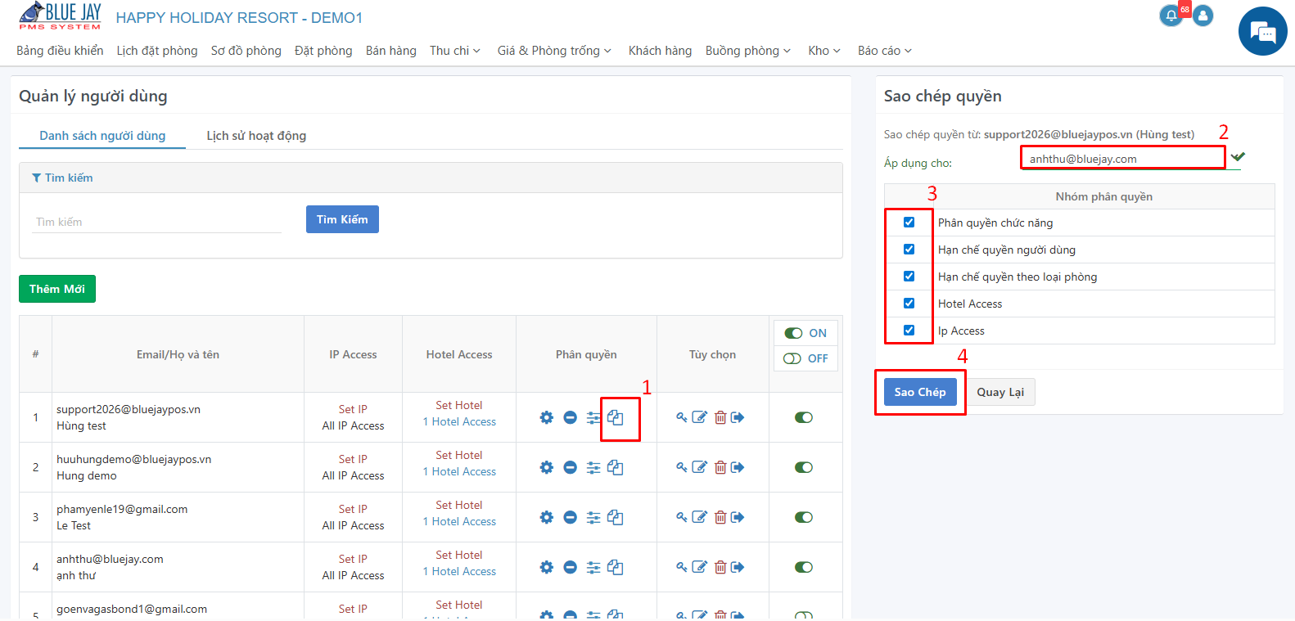This screenshot has width=1295, height=621.
Task: Click minus restriction icon for support2026@bluejaypos.vn
Action: tap(571, 417)
